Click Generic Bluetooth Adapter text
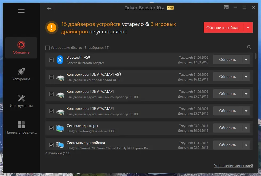The height and width of the screenshot is (176, 261). tap(85, 63)
